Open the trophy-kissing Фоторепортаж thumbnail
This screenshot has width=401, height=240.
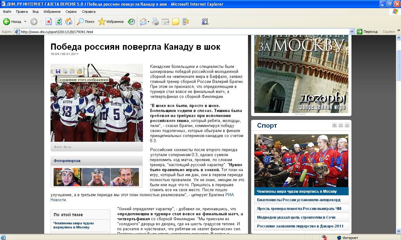click(96, 177)
